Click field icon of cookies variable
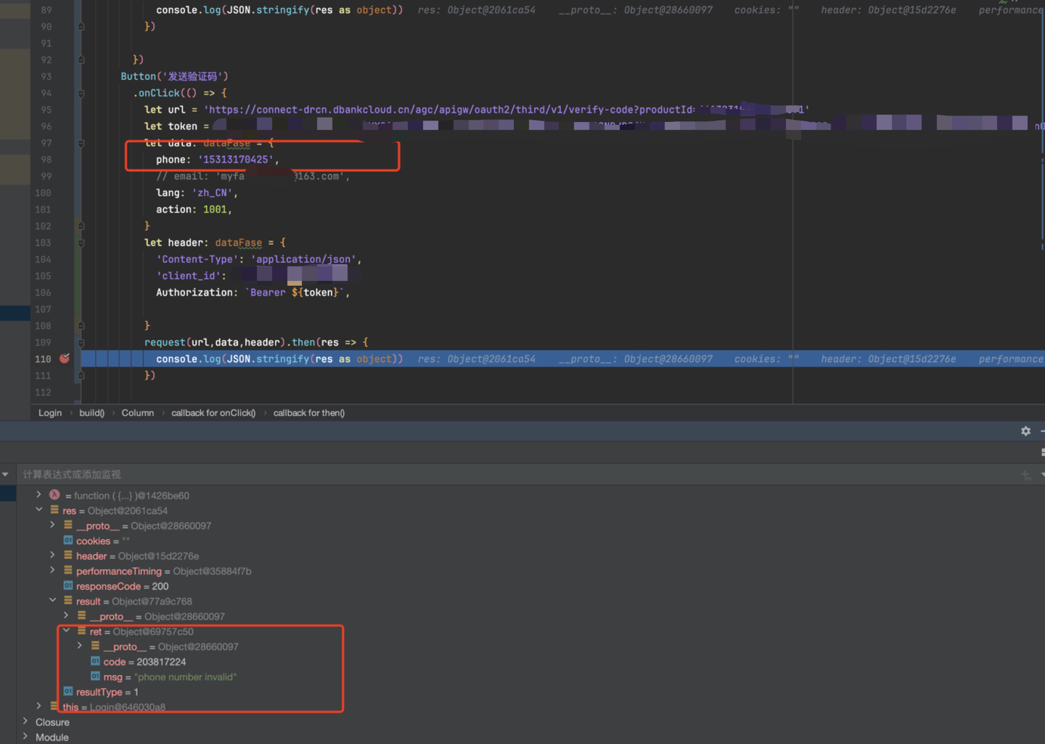Viewport: 1045px width, 744px height. [68, 541]
